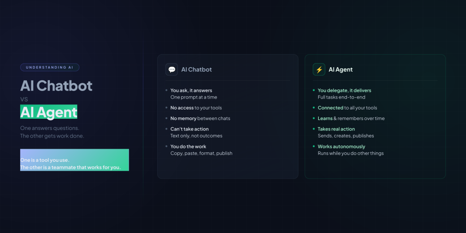
Task: Select the UNDERSTANDING AI badge
Action: [50, 68]
